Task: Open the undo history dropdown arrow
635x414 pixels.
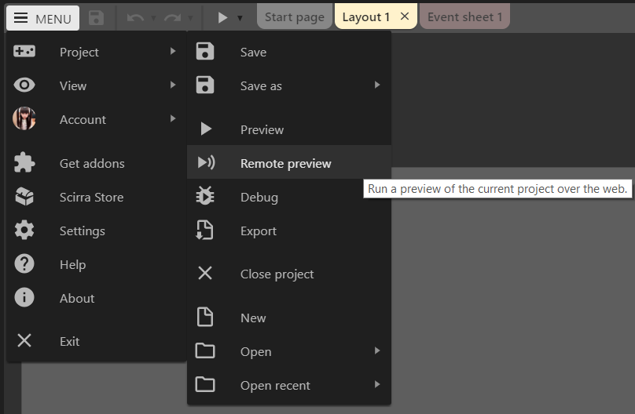Action: pos(153,18)
